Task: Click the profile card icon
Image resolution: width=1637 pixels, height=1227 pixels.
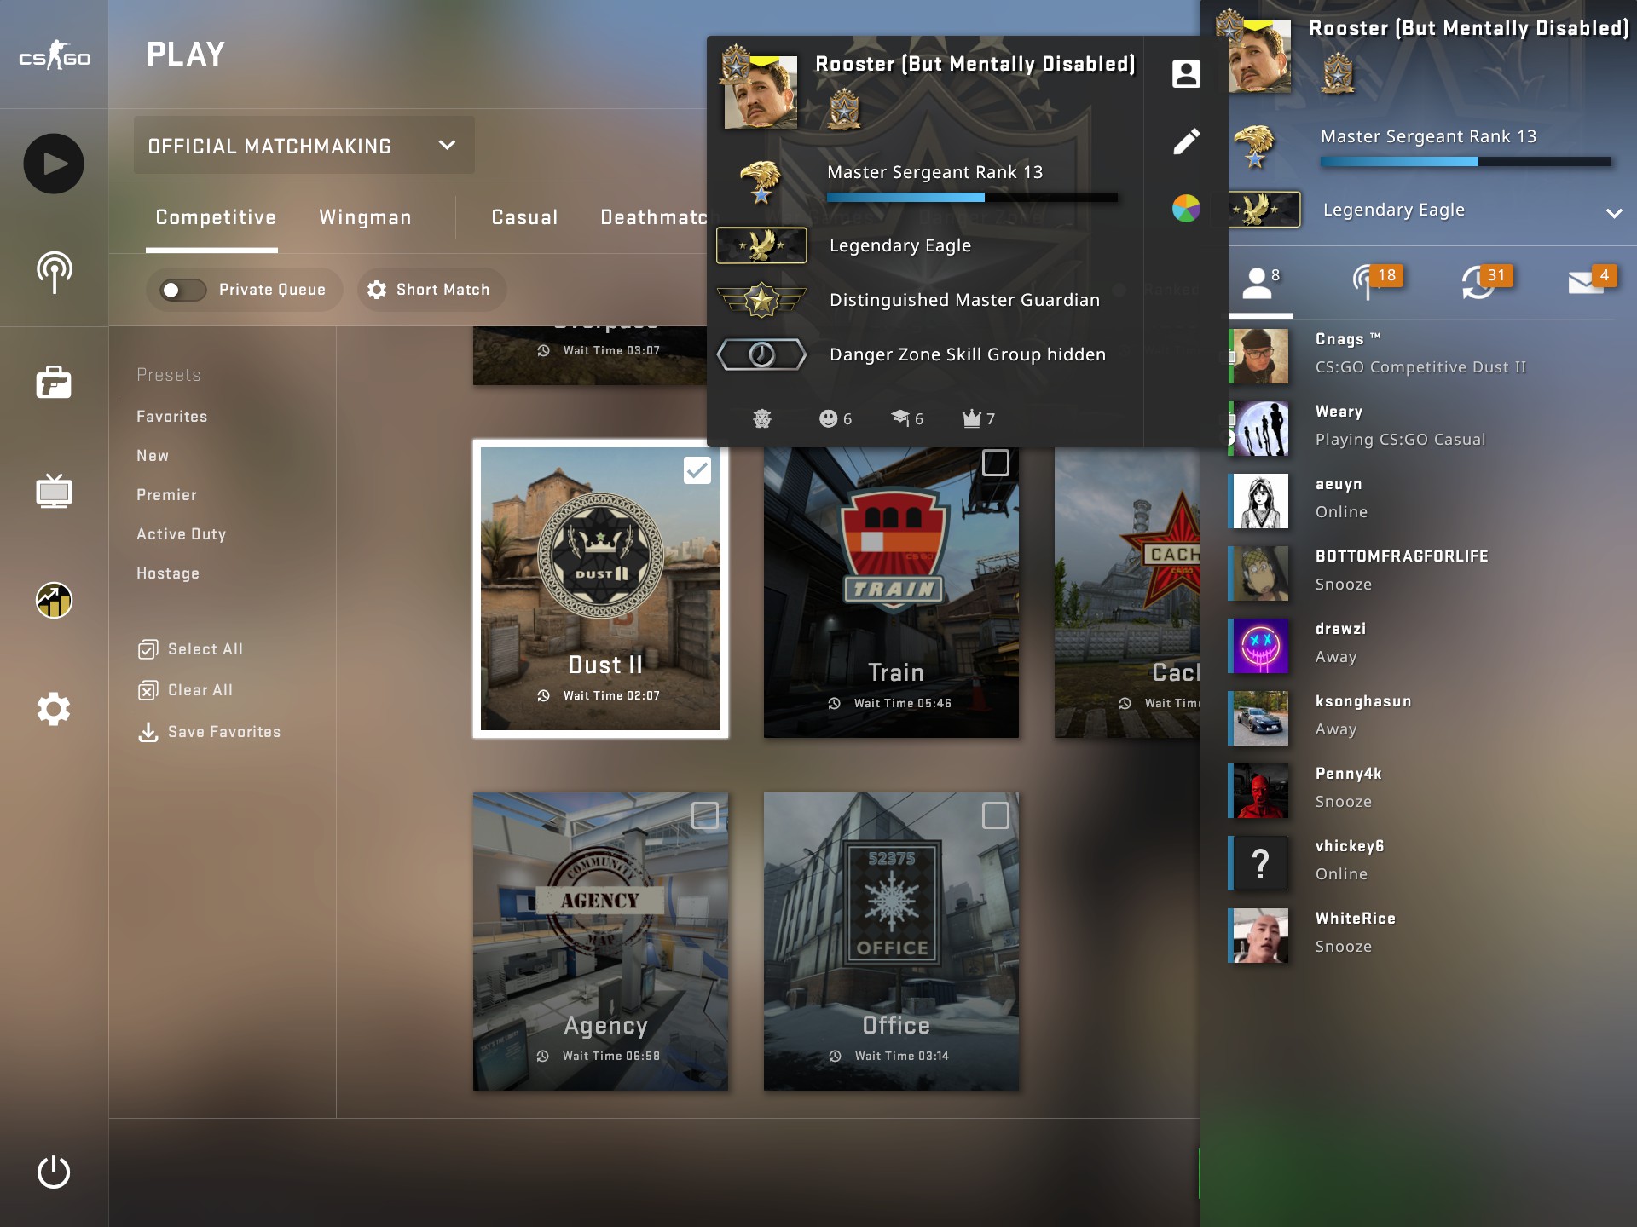Action: (x=1186, y=74)
